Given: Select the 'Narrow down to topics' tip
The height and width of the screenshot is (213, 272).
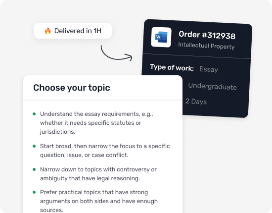Looking at the screenshot, I should coord(98,174).
